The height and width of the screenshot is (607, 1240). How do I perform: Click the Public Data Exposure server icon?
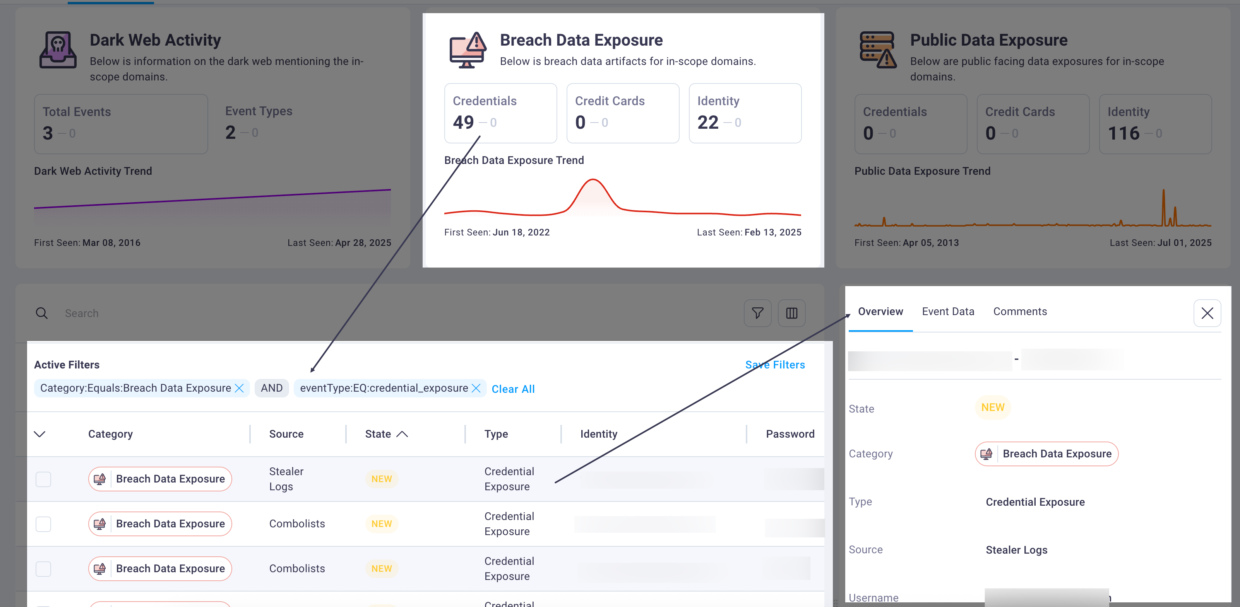878,49
